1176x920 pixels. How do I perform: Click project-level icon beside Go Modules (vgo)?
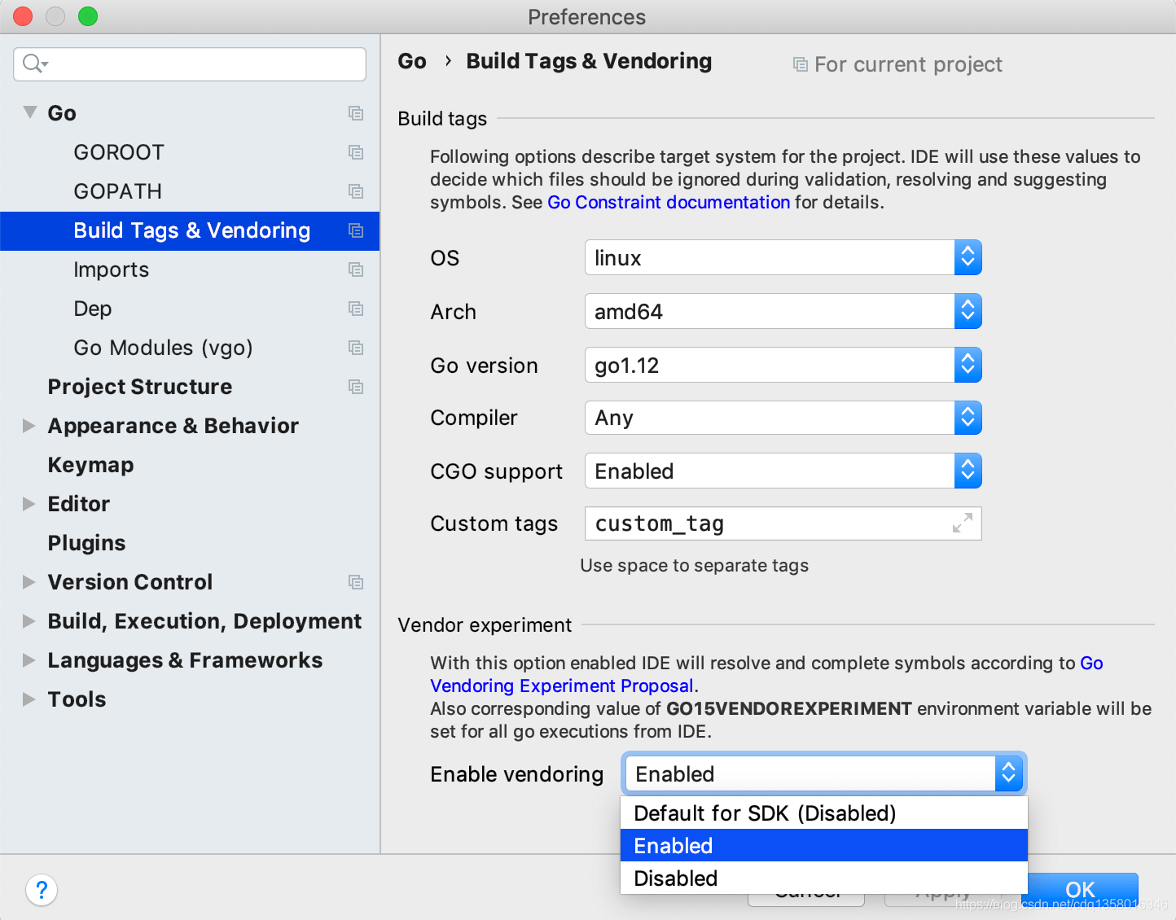click(356, 348)
